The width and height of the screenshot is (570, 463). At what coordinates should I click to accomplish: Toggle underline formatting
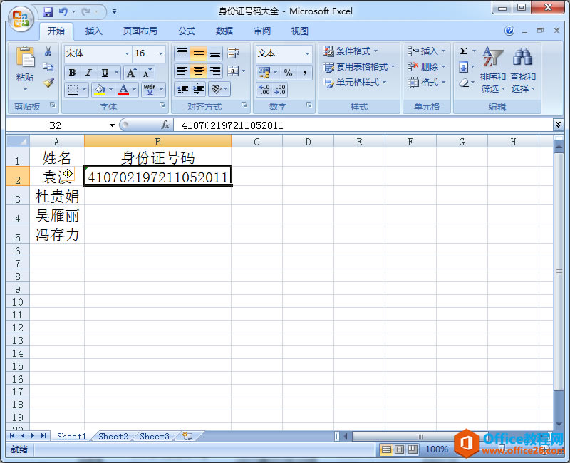[x=105, y=73]
